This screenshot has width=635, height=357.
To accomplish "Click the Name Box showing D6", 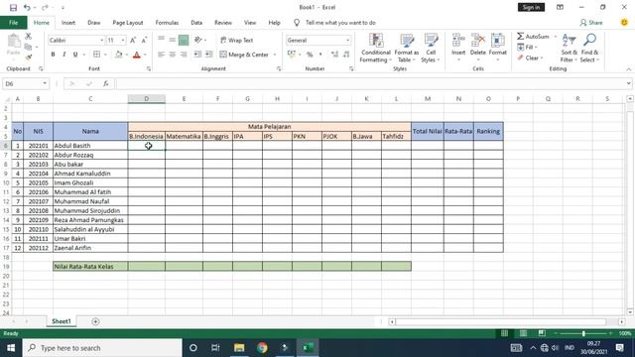I will tap(26, 83).
